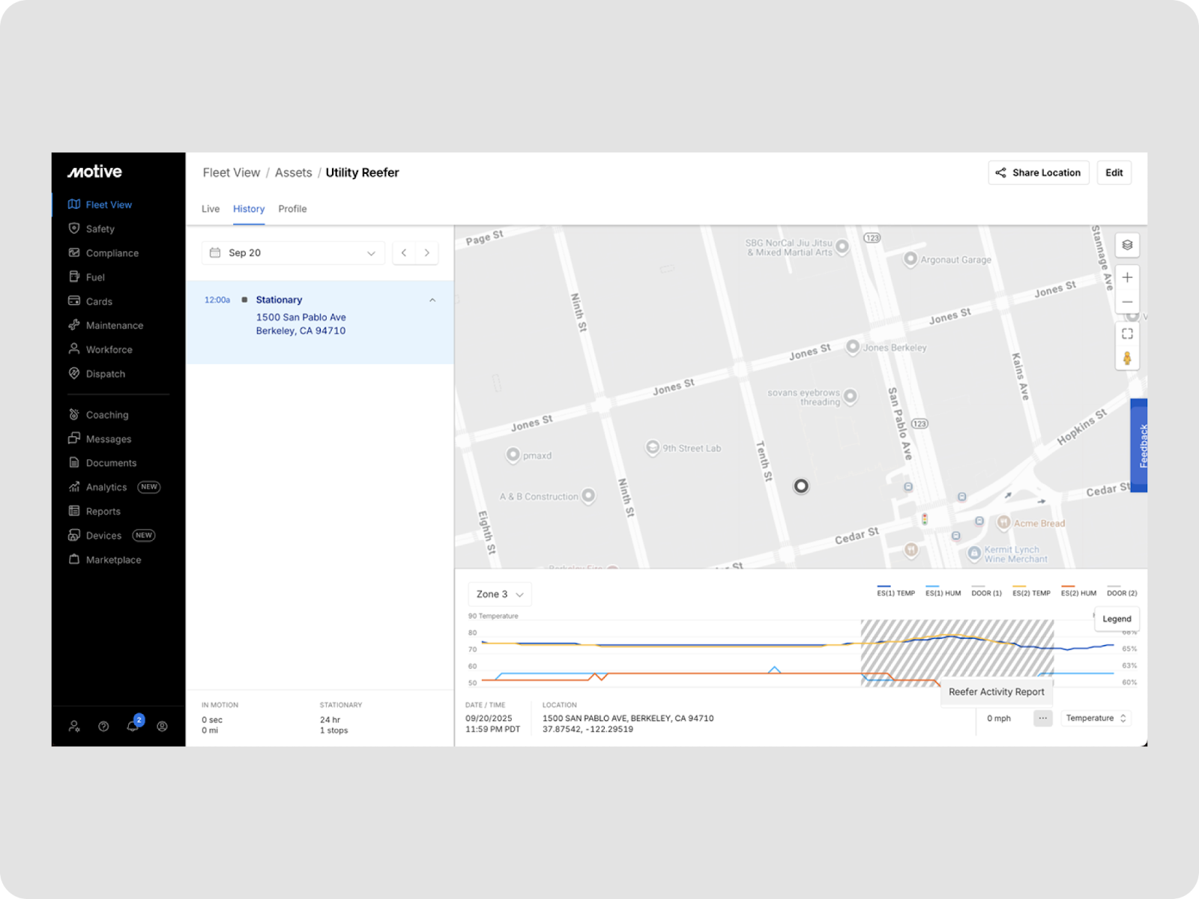The height and width of the screenshot is (899, 1199).
Task: Select Reefer Activity Report option
Action: (996, 691)
